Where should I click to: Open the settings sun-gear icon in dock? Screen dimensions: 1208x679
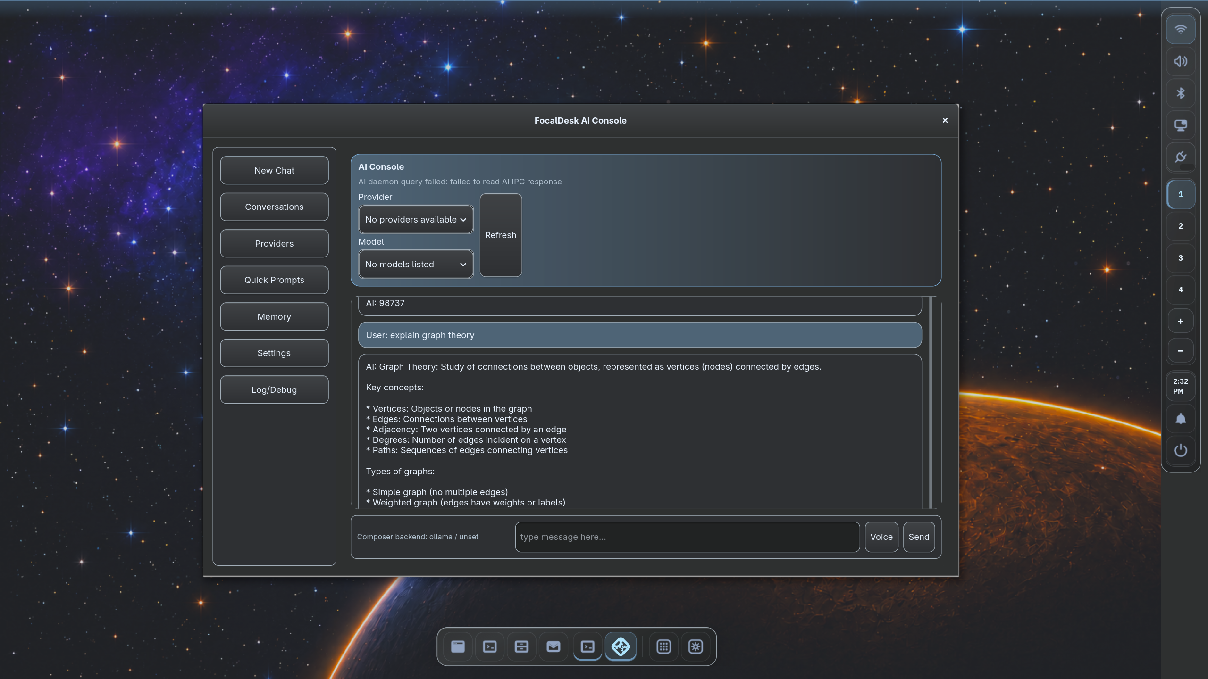696,646
